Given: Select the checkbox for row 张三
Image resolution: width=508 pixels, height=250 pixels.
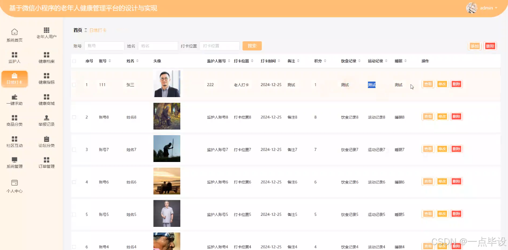Looking at the screenshot, I should [74, 84].
